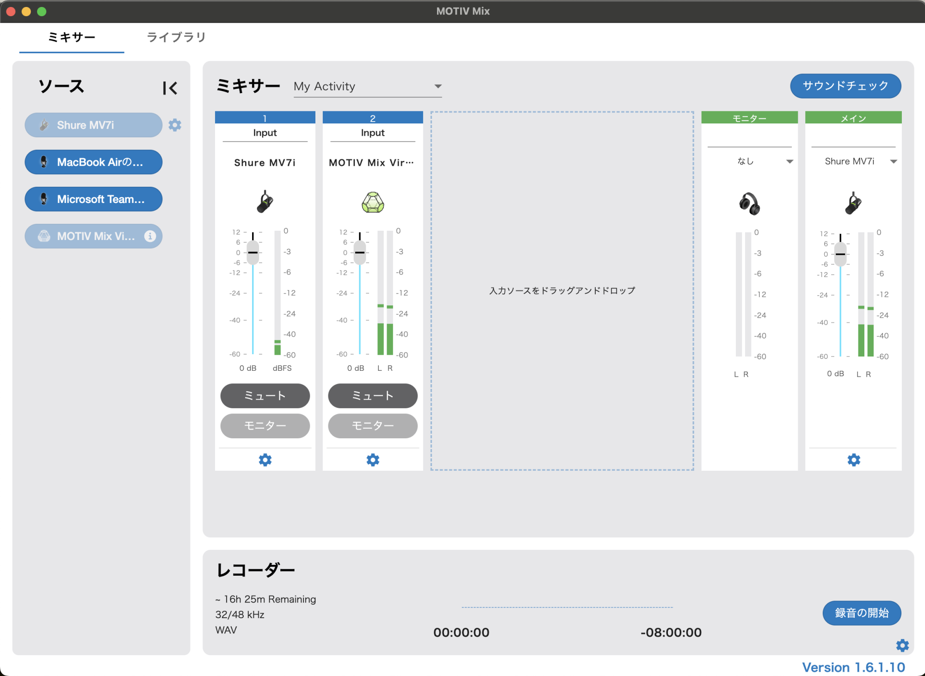
Task: Click メイン output fader handle
Action: pyautogui.click(x=840, y=254)
